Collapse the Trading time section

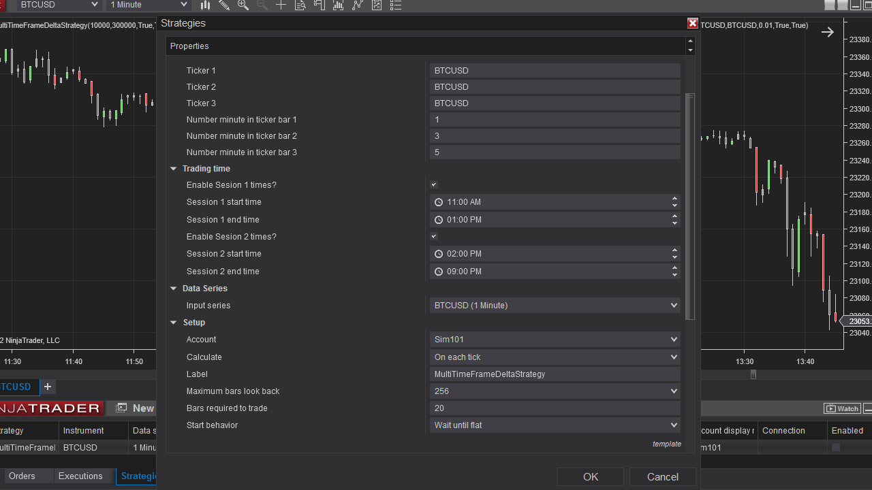pyautogui.click(x=174, y=169)
